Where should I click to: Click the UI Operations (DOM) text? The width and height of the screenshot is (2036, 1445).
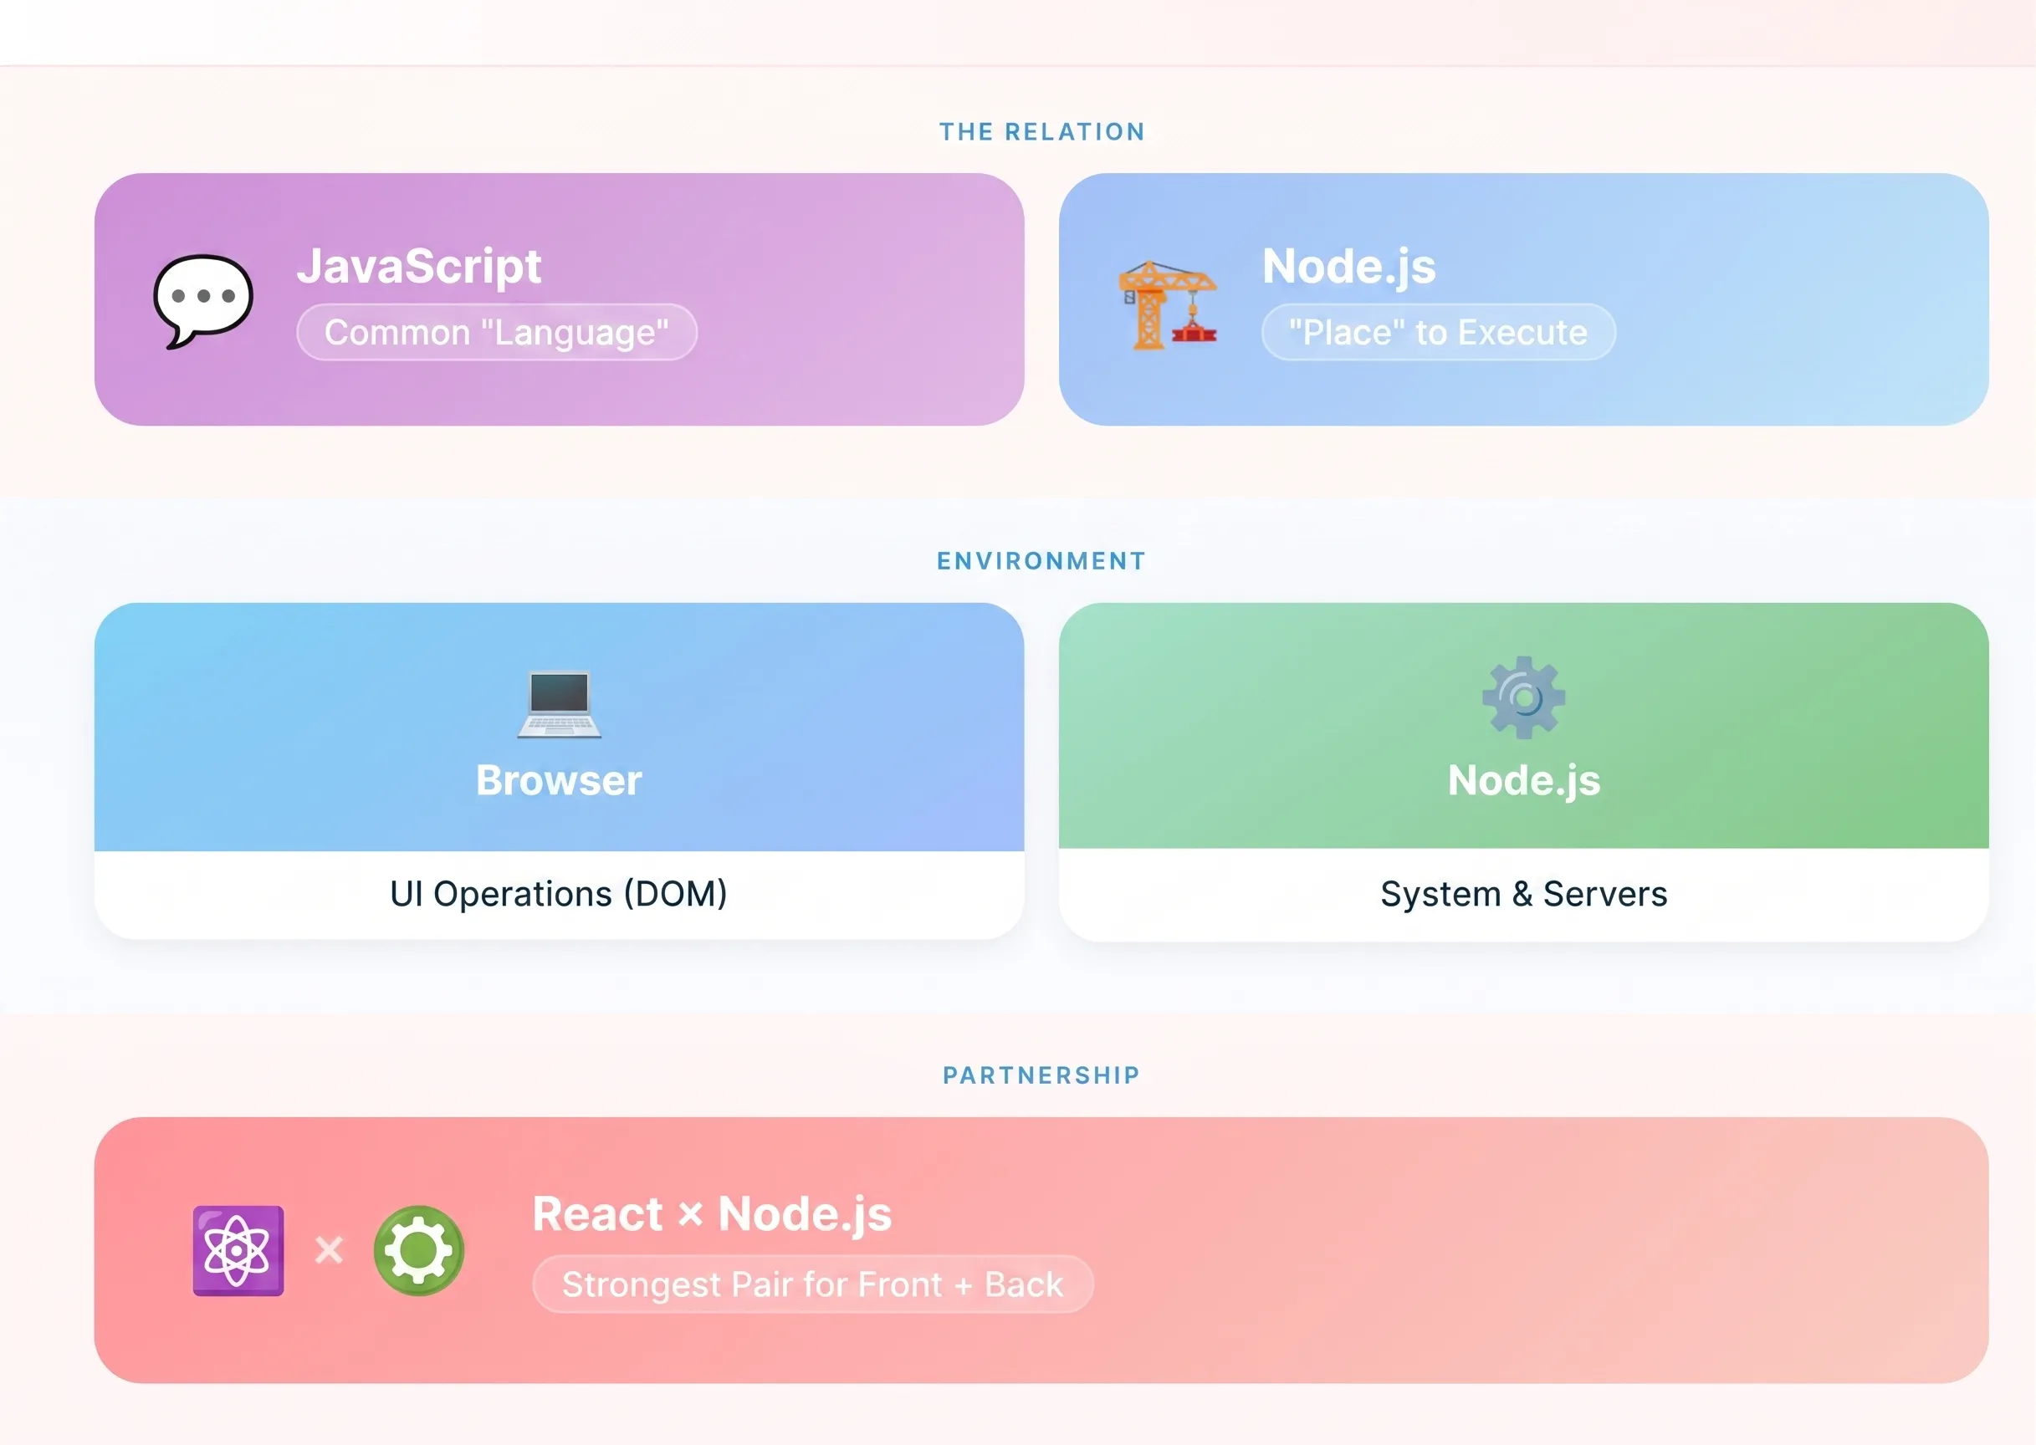tap(559, 893)
